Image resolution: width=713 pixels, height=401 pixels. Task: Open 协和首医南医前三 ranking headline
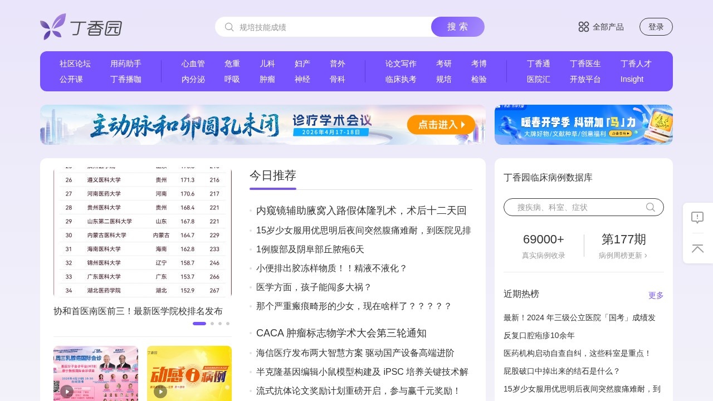tap(138, 311)
